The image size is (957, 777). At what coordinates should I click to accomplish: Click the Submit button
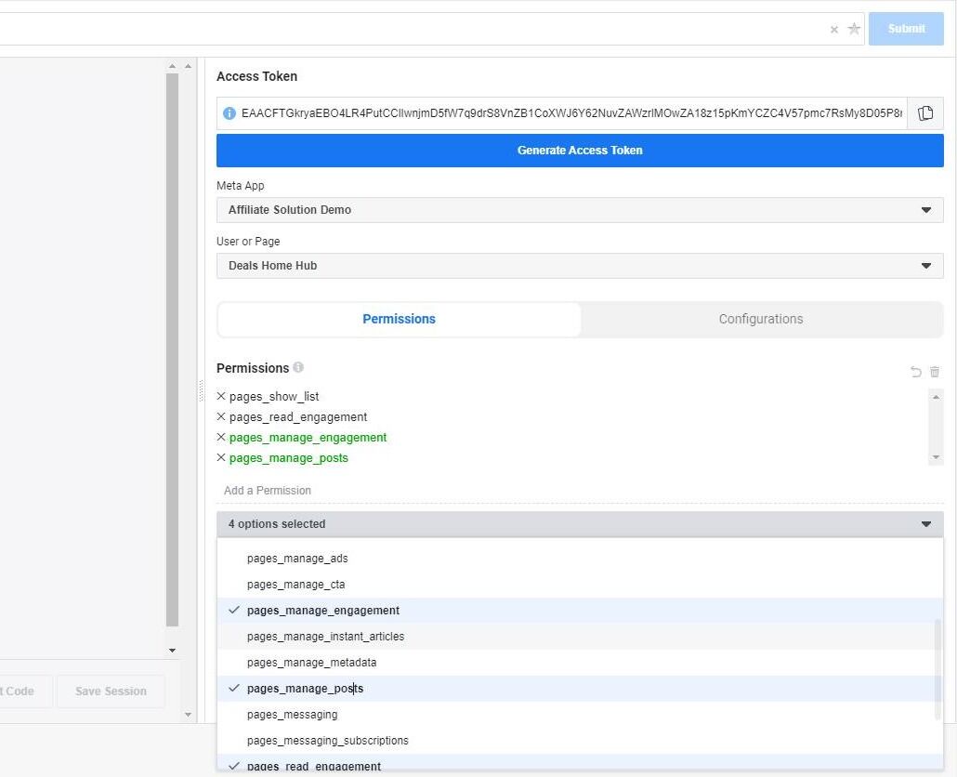906,29
